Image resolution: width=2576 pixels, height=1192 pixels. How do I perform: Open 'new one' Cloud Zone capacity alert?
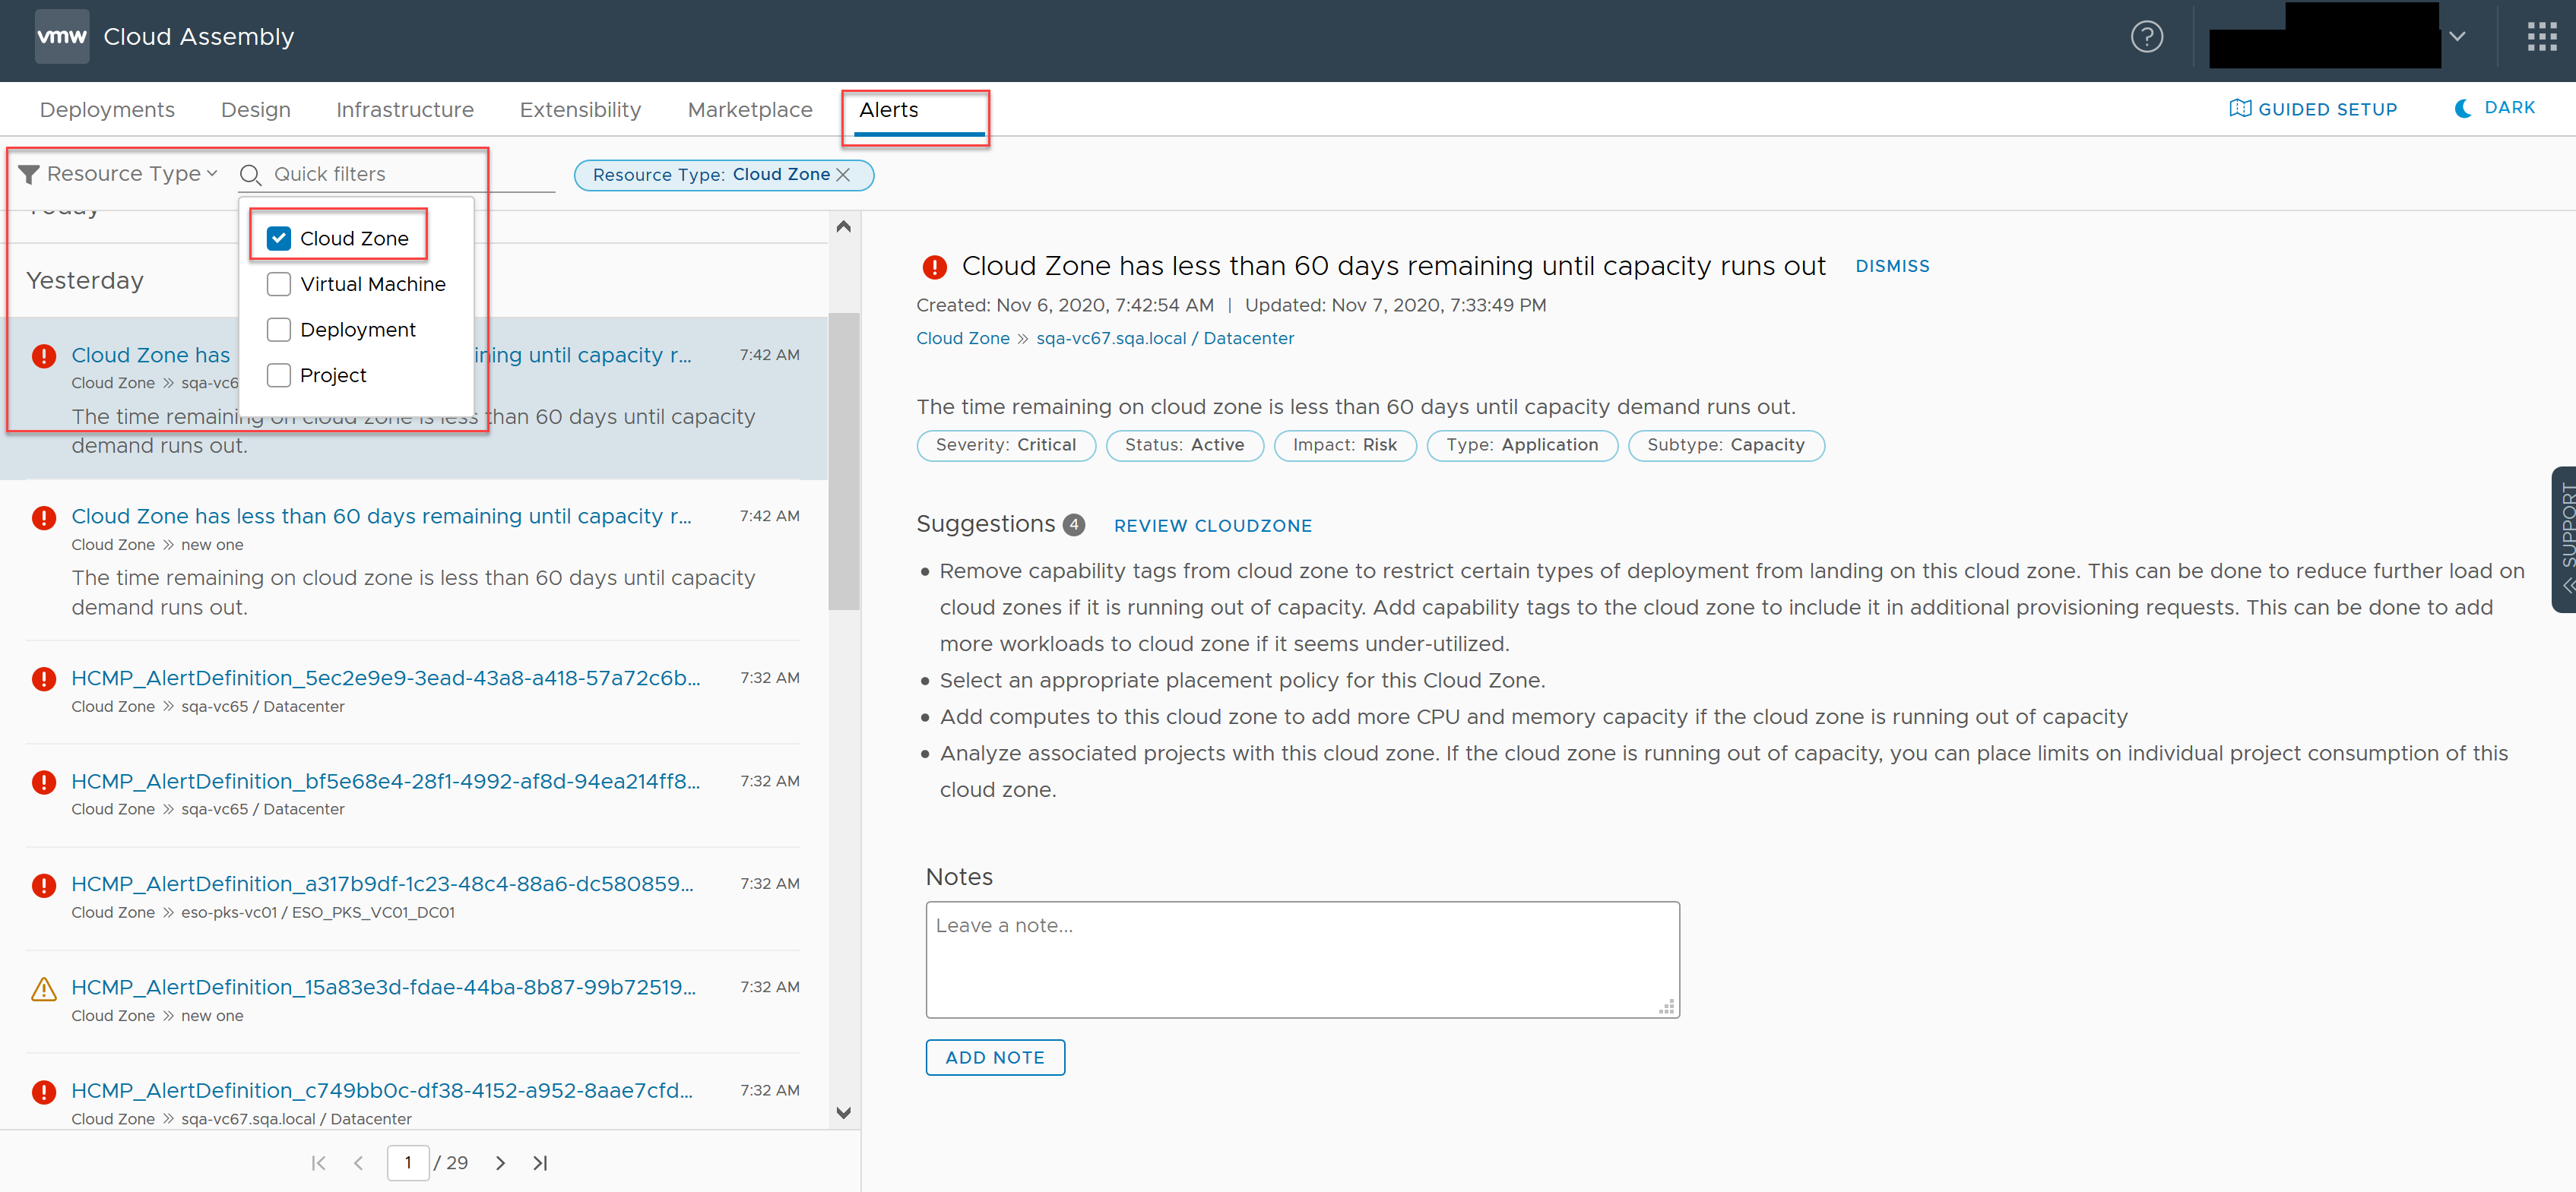tap(381, 517)
